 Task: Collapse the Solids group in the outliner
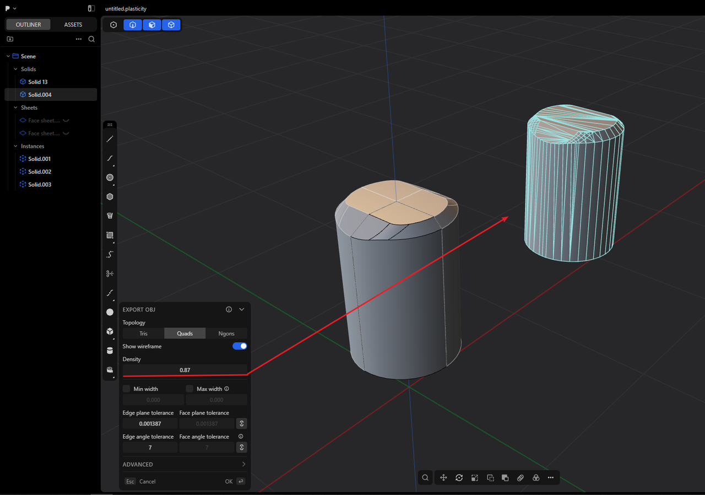(15, 69)
